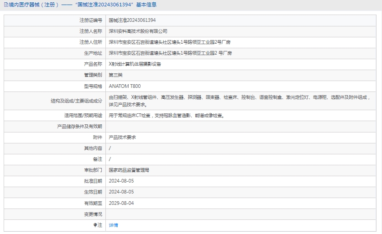Click the 注册人住所 address value

pyautogui.click(x=169, y=42)
